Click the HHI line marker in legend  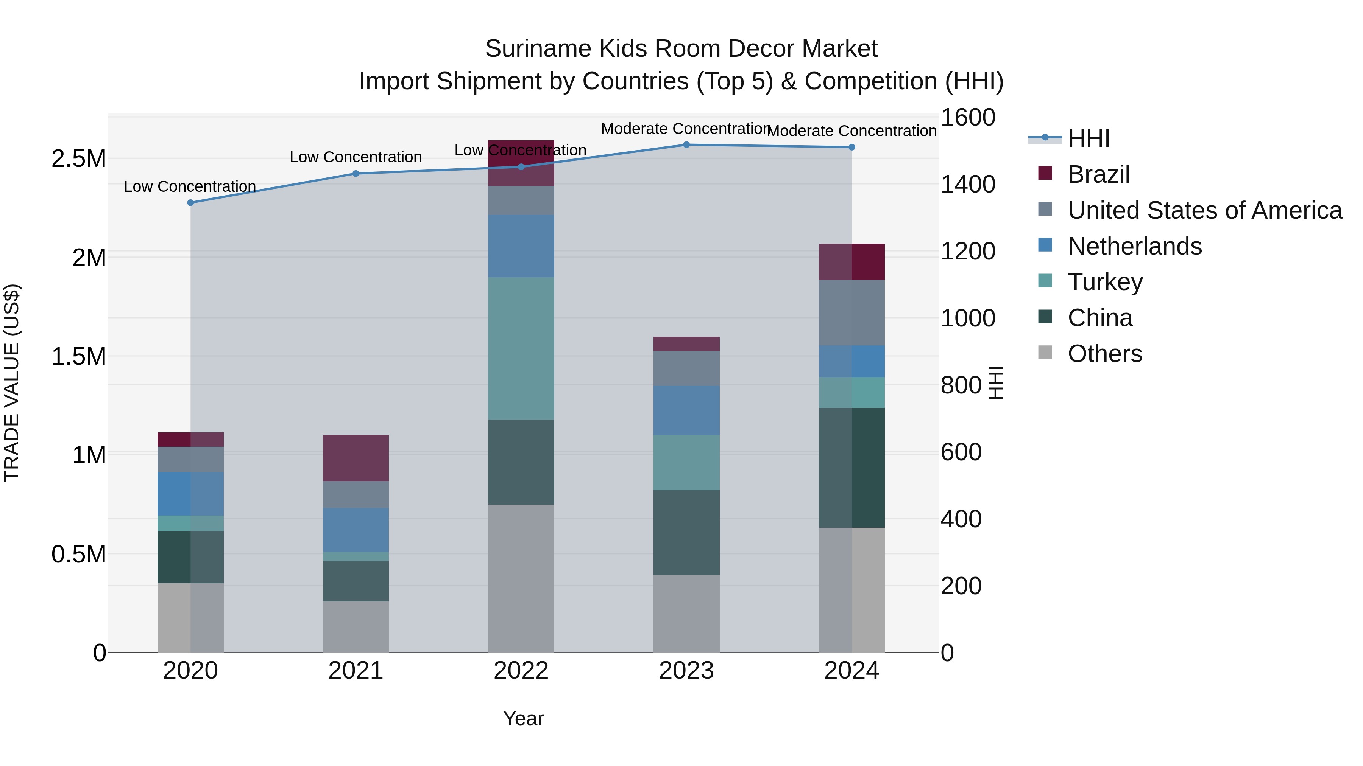coord(1045,137)
